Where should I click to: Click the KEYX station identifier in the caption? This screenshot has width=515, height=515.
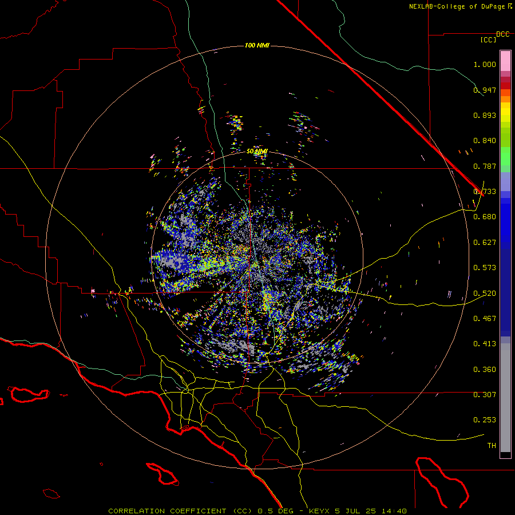click(319, 511)
